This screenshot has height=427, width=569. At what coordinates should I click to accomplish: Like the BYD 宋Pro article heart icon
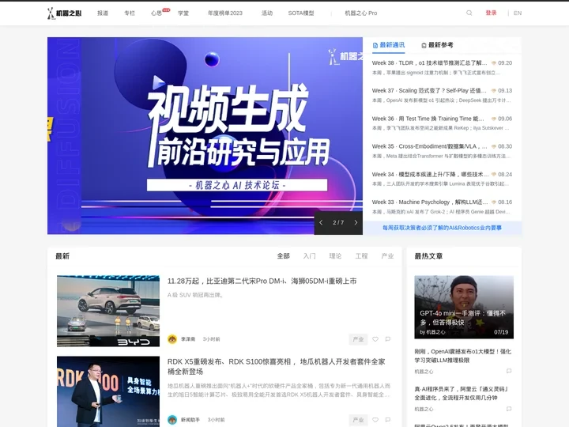point(375,339)
